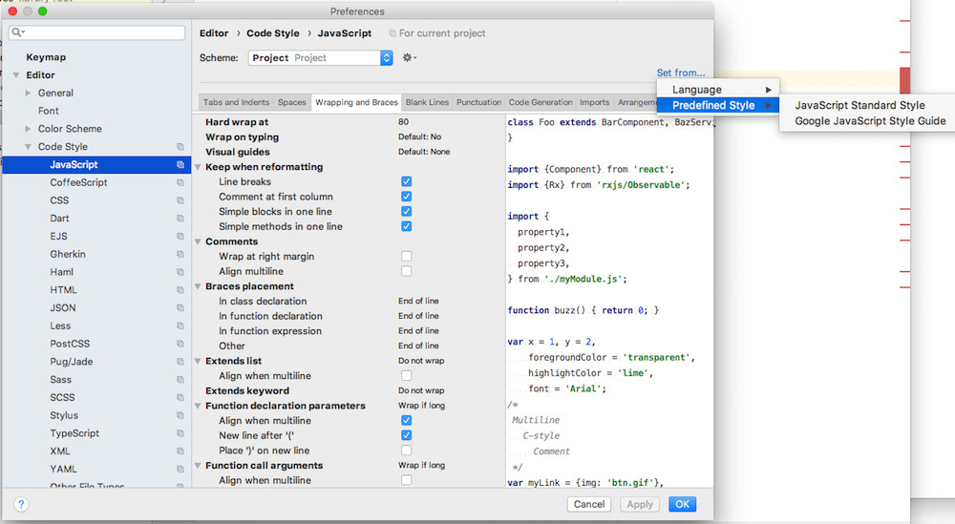This screenshot has height=524, width=955.
Task: Click project-scope icon beside PostCSS row
Action: (x=180, y=344)
